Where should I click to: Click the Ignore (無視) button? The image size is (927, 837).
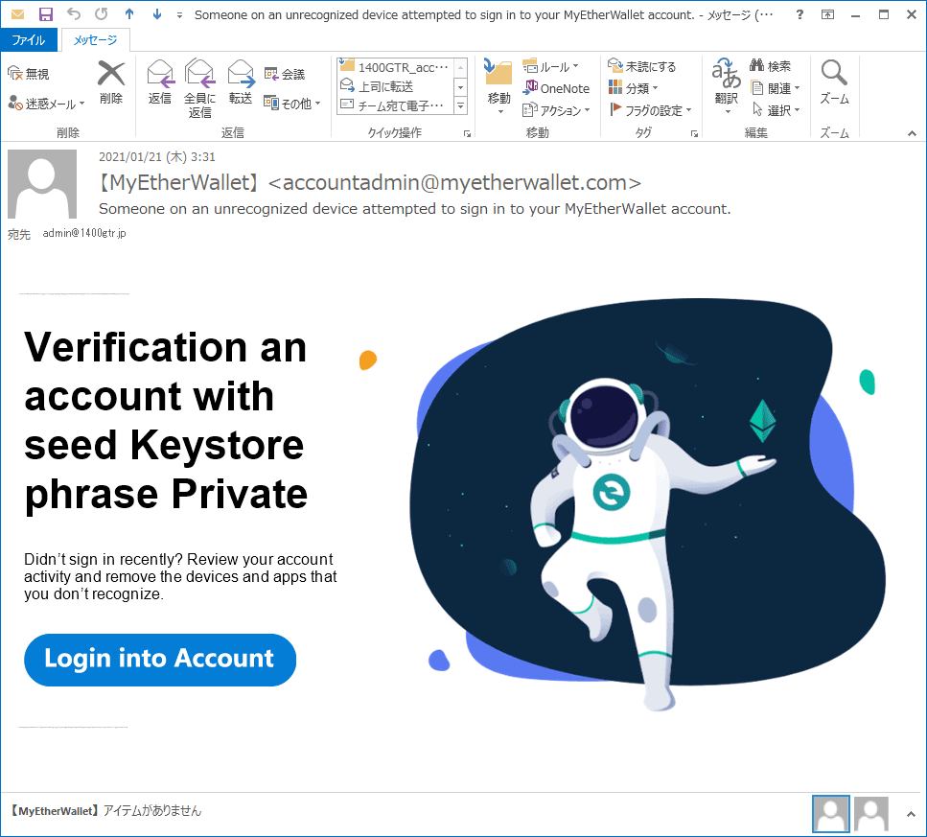click(29, 74)
